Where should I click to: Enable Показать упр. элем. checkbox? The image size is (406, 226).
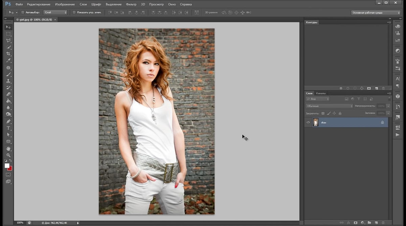pos(74,13)
